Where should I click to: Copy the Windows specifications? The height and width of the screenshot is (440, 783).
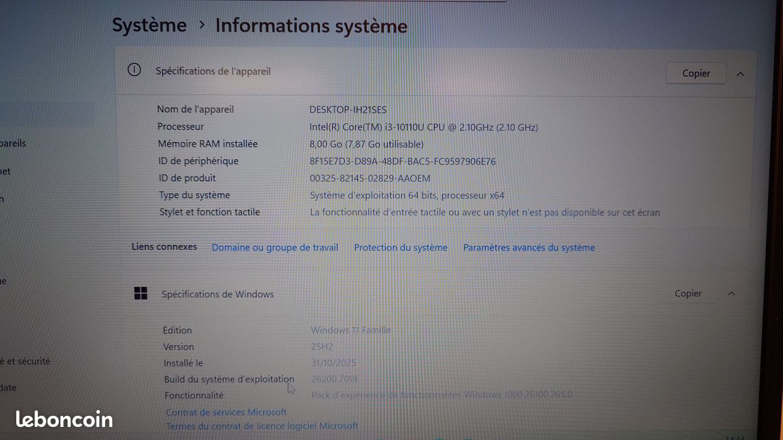[688, 293]
